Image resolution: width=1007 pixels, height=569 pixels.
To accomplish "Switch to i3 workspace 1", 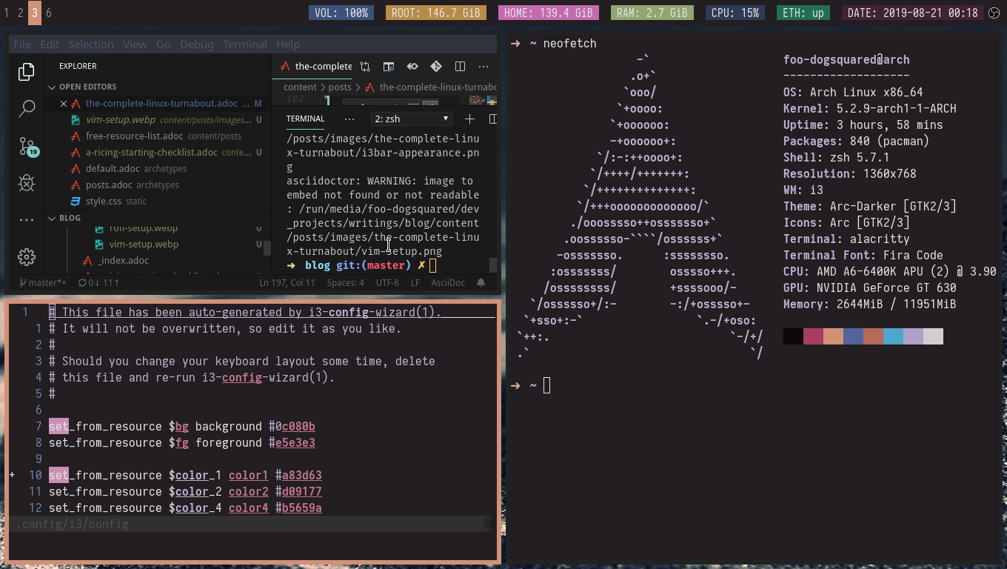I will 7,13.
